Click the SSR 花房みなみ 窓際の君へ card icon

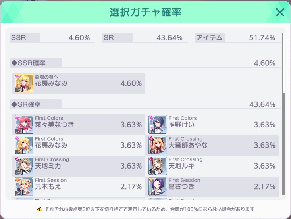(x=24, y=83)
